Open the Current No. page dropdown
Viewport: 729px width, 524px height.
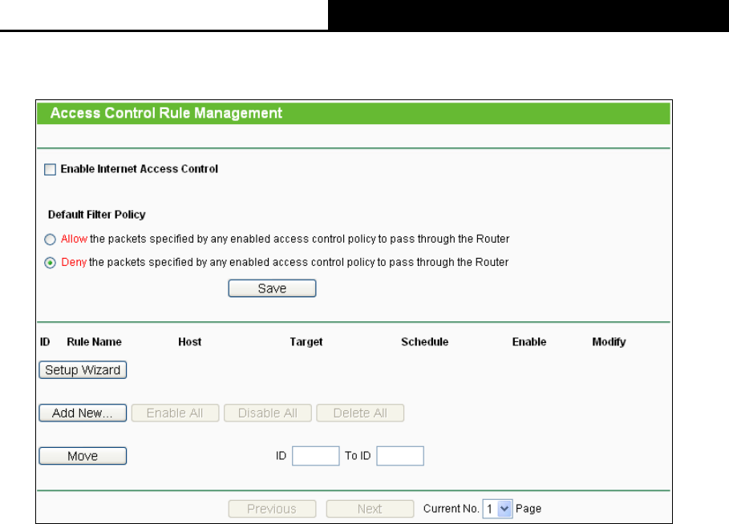tap(497, 509)
